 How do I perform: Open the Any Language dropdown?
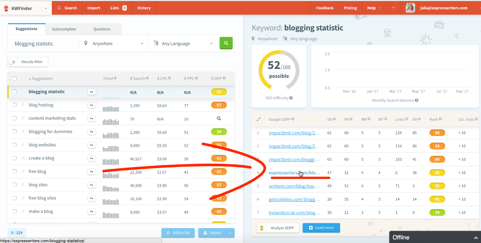click(x=183, y=43)
